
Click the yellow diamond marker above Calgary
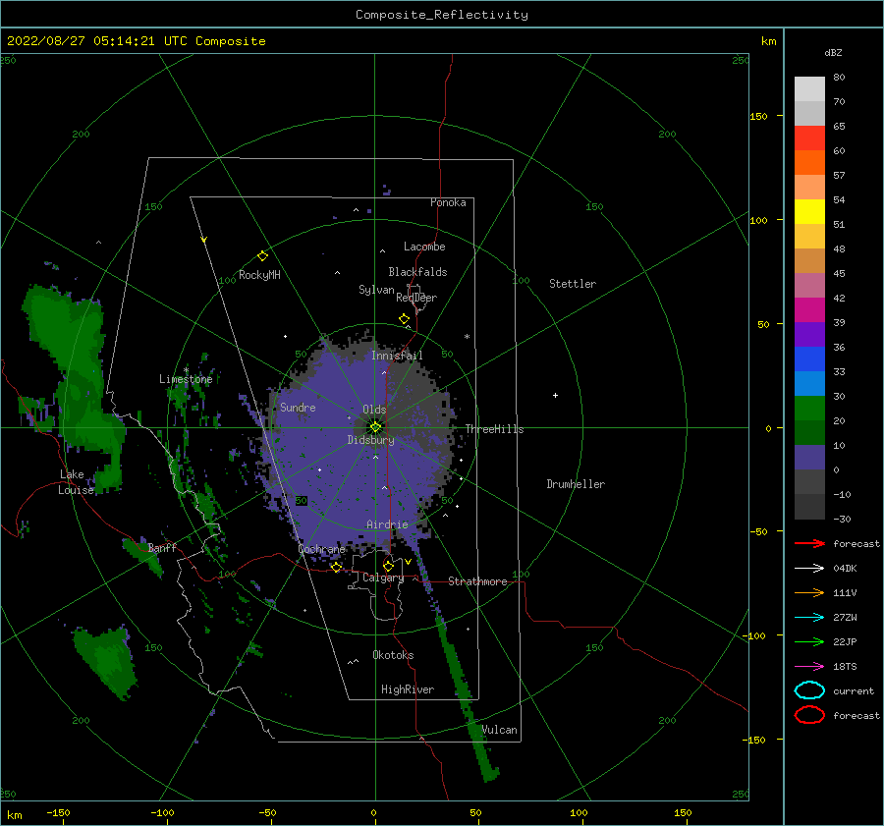click(x=388, y=566)
